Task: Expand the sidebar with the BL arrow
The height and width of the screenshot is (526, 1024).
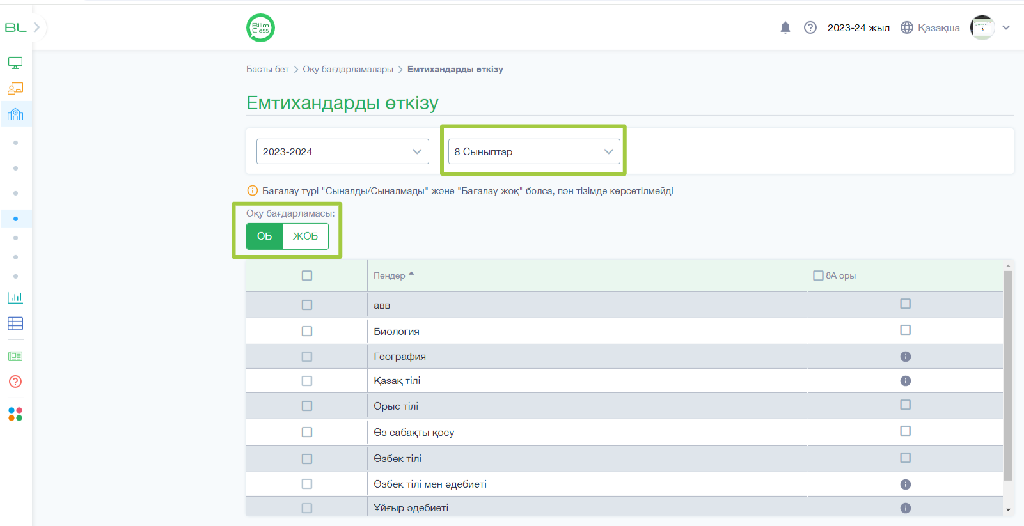Action: pyautogui.click(x=36, y=27)
